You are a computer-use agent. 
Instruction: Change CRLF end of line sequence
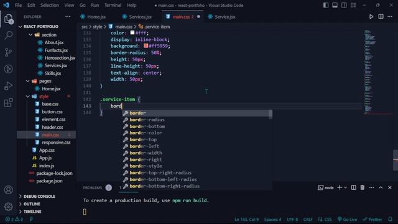pos(308,220)
